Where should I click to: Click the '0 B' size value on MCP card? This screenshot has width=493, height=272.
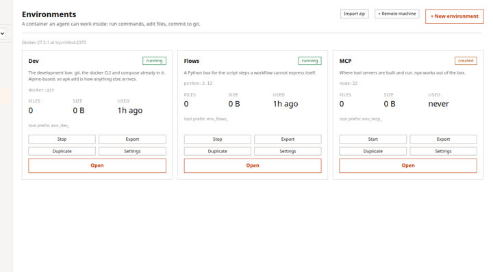(390, 104)
